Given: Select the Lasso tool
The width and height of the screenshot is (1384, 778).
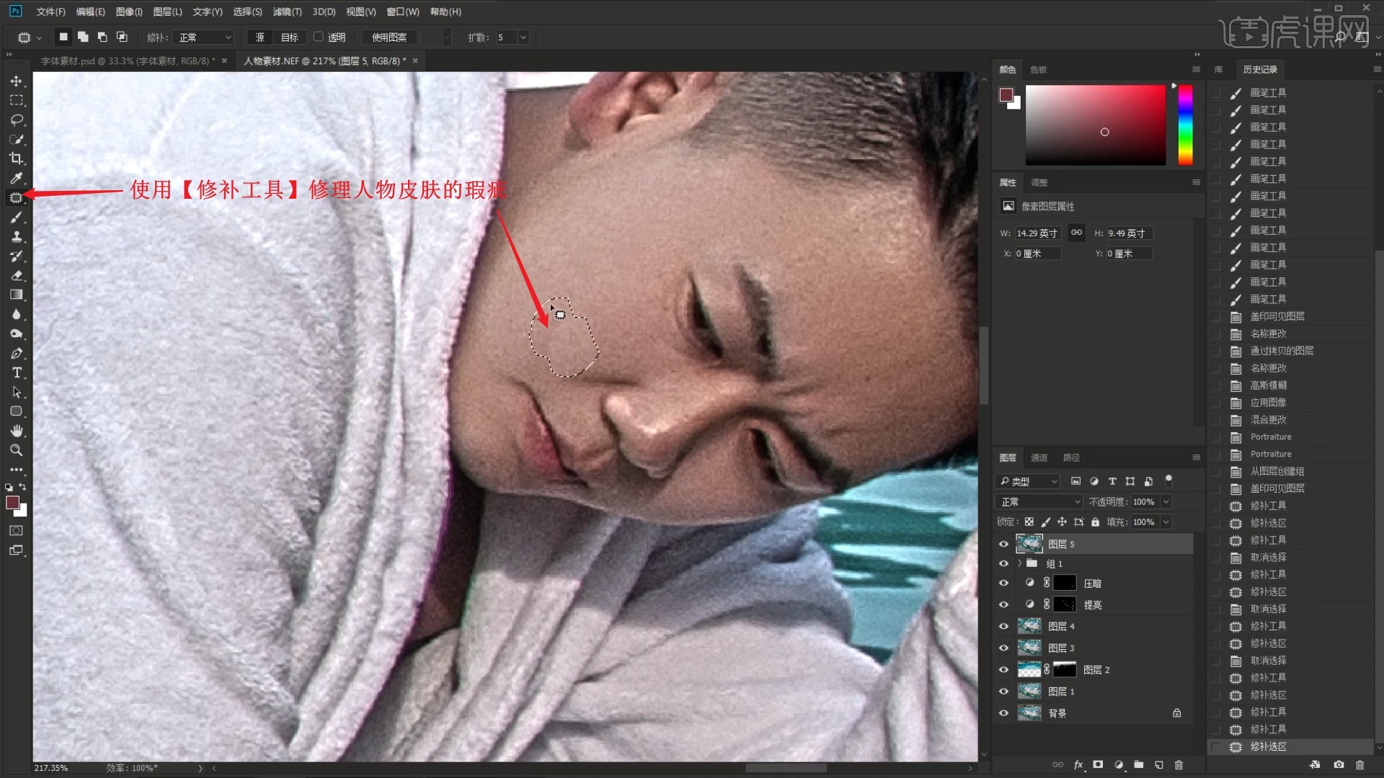Looking at the screenshot, I should pos(16,120).
